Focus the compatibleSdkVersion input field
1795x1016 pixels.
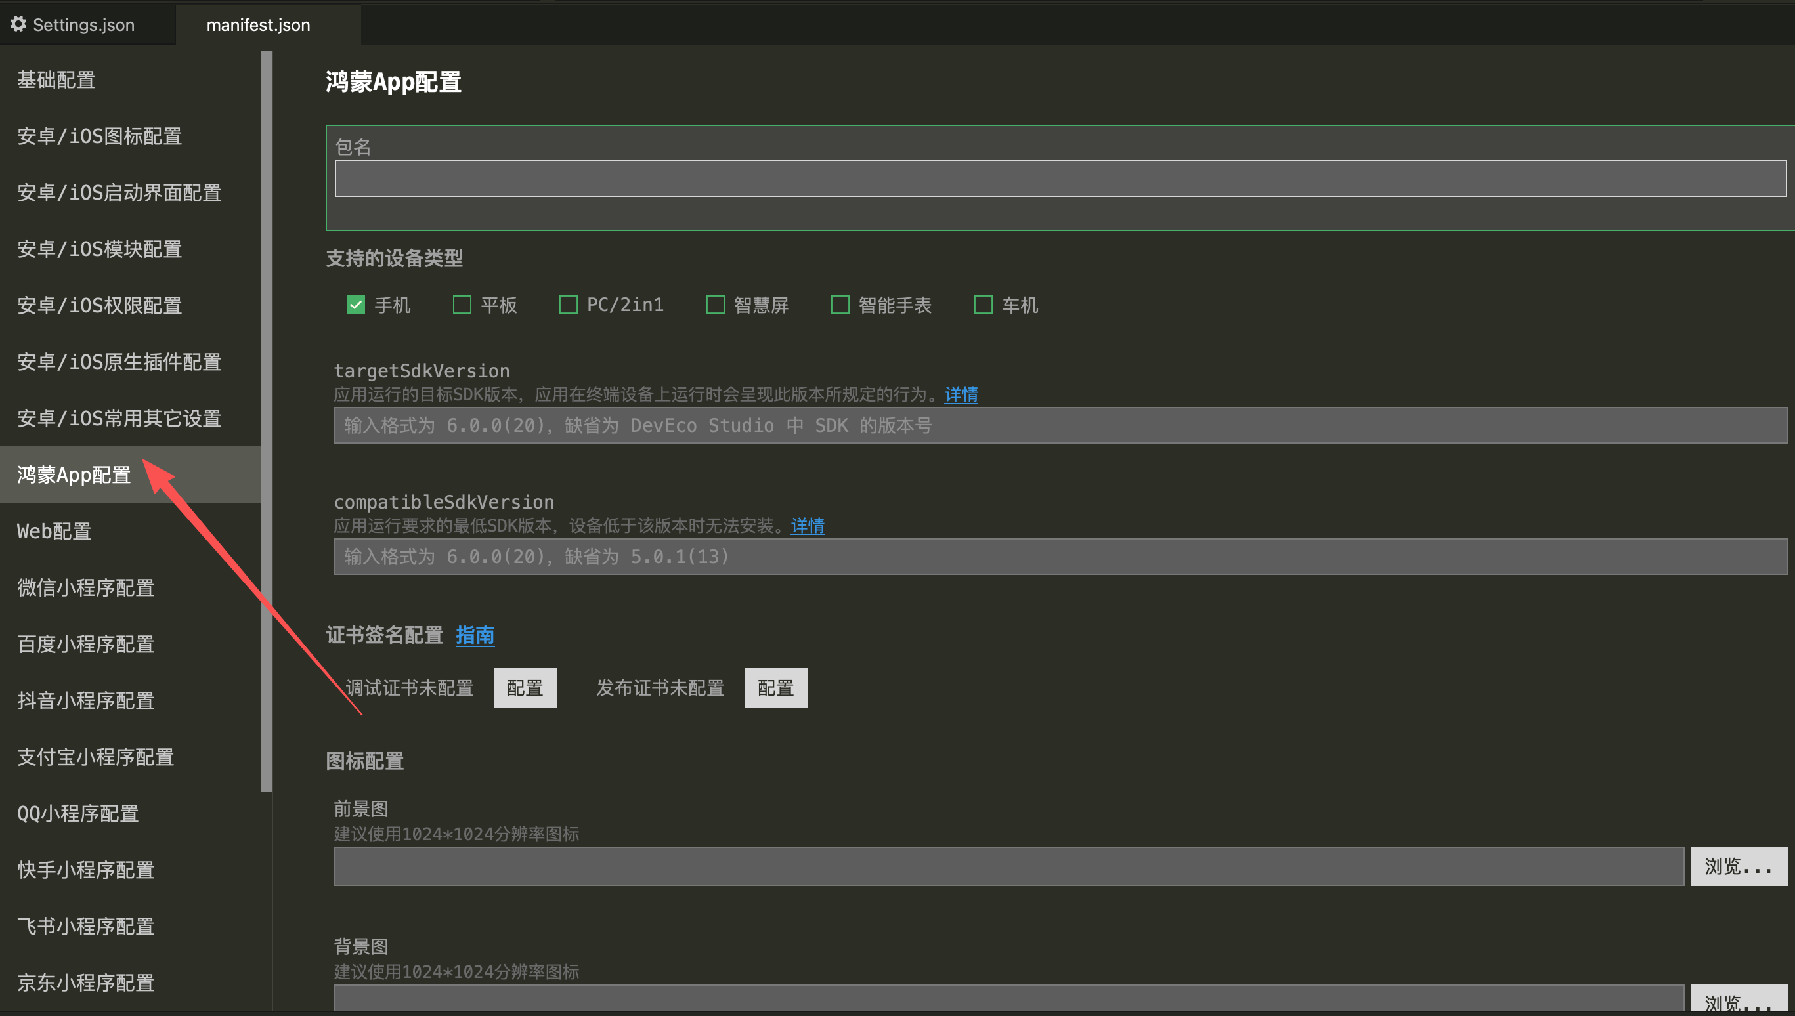pos(1061,557)
